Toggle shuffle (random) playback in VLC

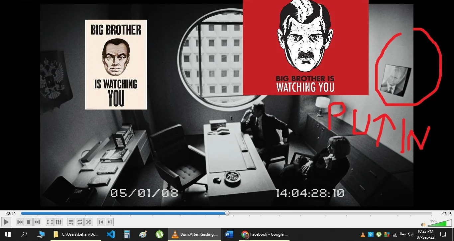[88, 222]
